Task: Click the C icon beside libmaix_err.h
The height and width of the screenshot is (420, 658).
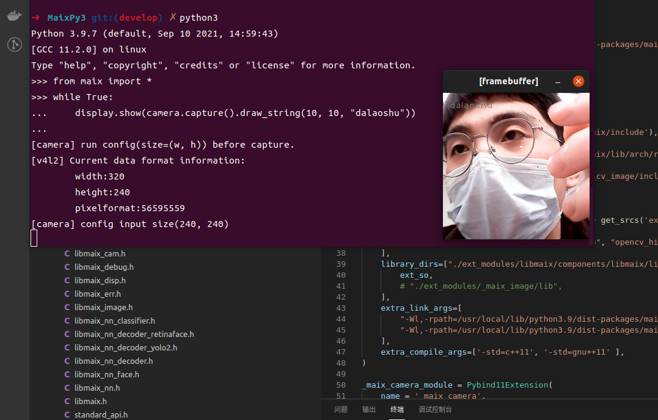Action: 67,294
